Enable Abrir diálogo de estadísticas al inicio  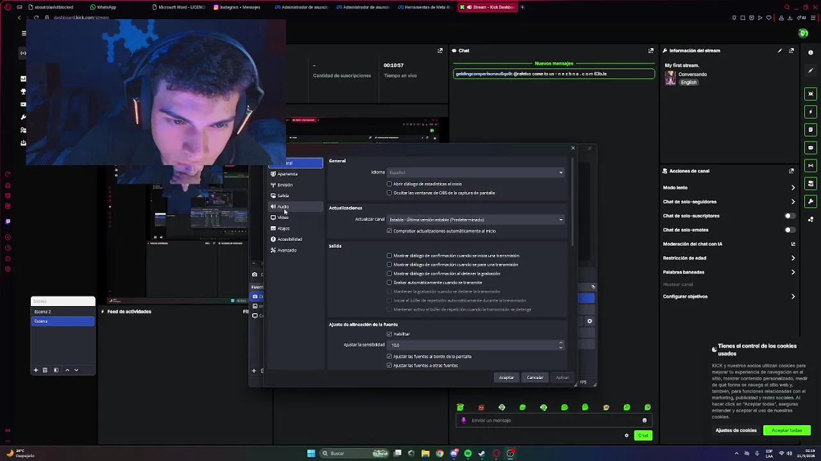tap(389, 184)
